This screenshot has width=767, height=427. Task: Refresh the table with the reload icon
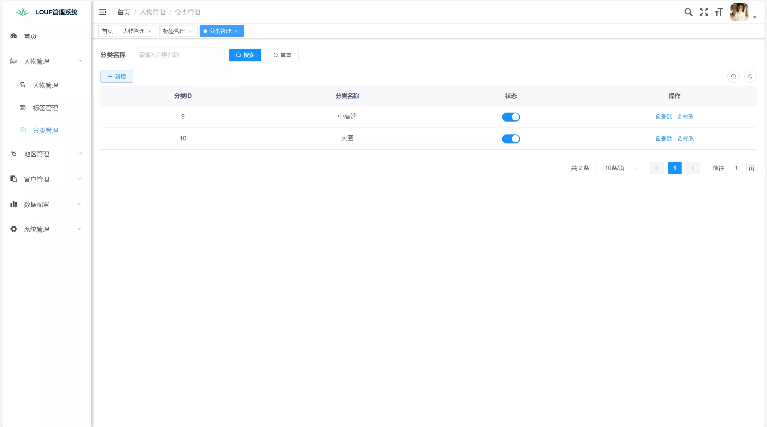click(750, 76)
